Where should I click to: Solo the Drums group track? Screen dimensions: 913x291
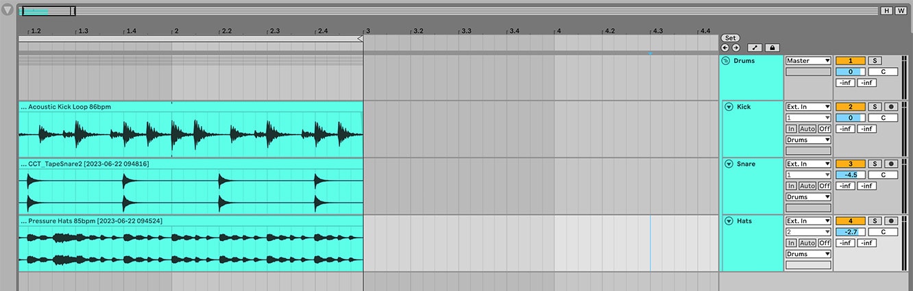point(875,61)
